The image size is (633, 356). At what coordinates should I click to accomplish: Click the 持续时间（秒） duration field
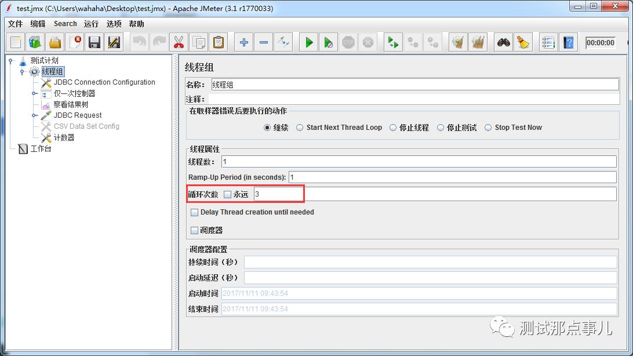tap(430, 262)
